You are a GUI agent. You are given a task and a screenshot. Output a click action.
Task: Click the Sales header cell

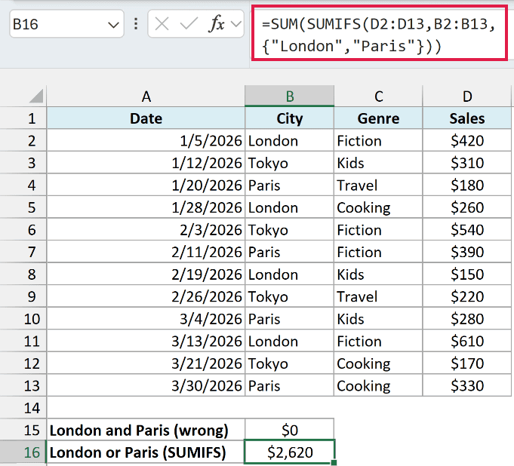tap(467, 118)
